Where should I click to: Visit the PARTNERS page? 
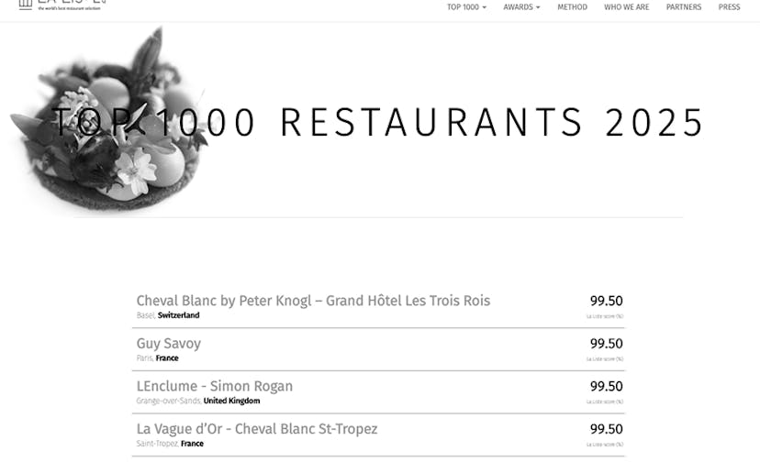click(684, 7)
